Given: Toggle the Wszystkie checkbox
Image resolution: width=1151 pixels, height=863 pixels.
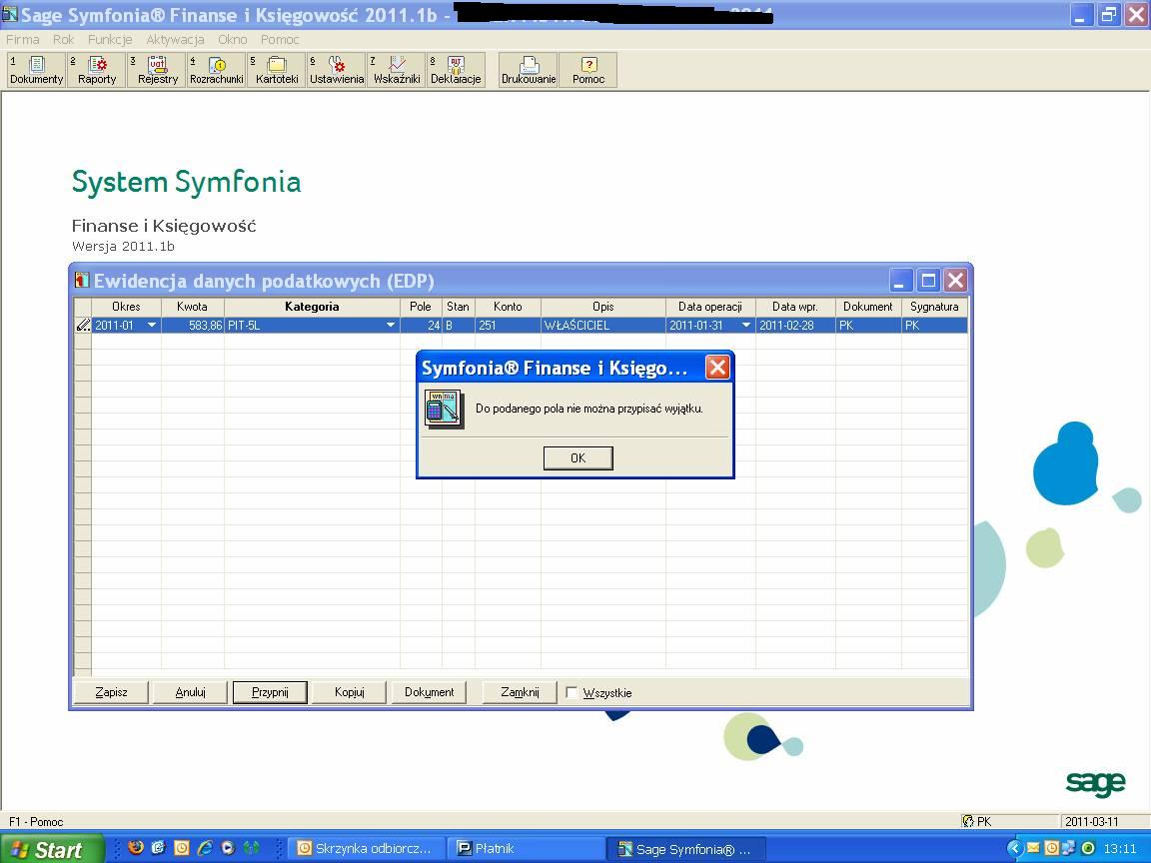Looking at the screenshot, I should (573, 692).
